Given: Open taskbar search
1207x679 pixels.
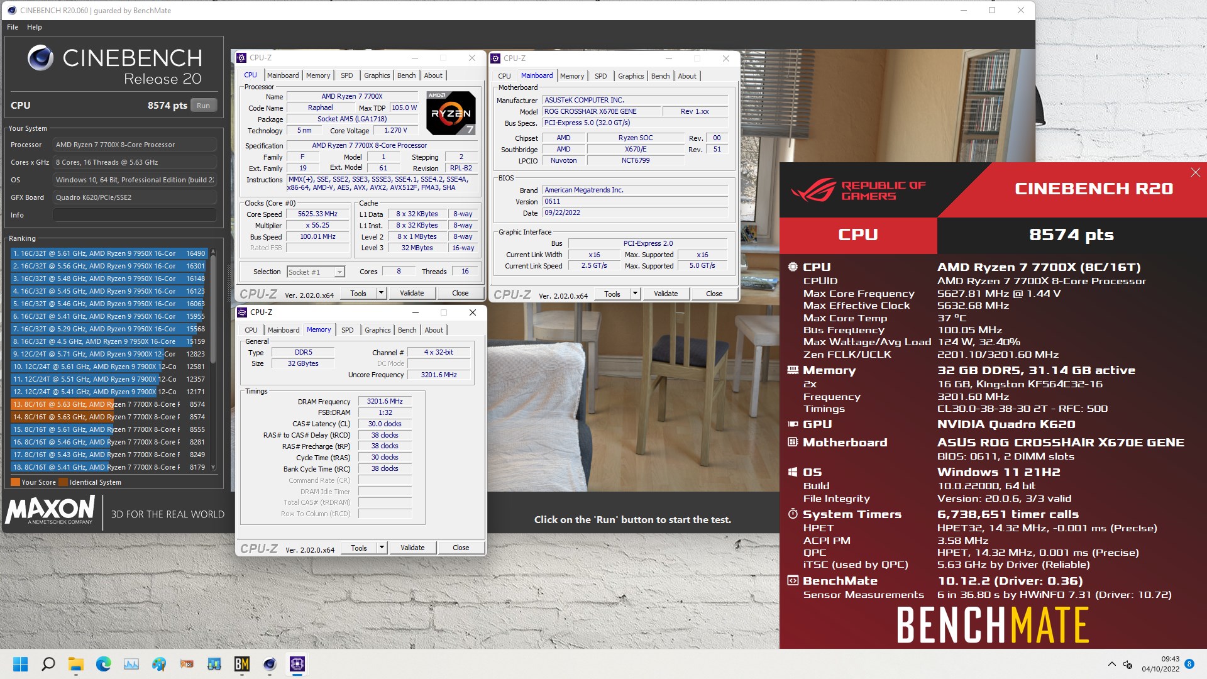Looking at the screenshot, I should [x=48, y=664].
